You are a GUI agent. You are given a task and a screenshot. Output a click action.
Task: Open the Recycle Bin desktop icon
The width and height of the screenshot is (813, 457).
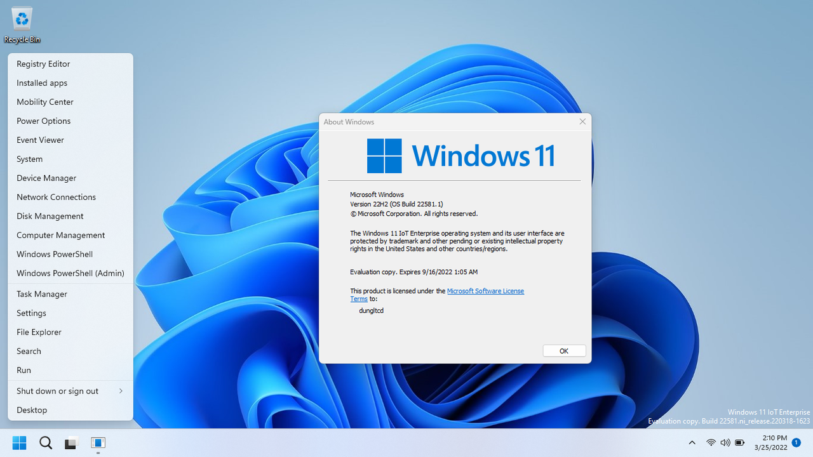point(22,25)
